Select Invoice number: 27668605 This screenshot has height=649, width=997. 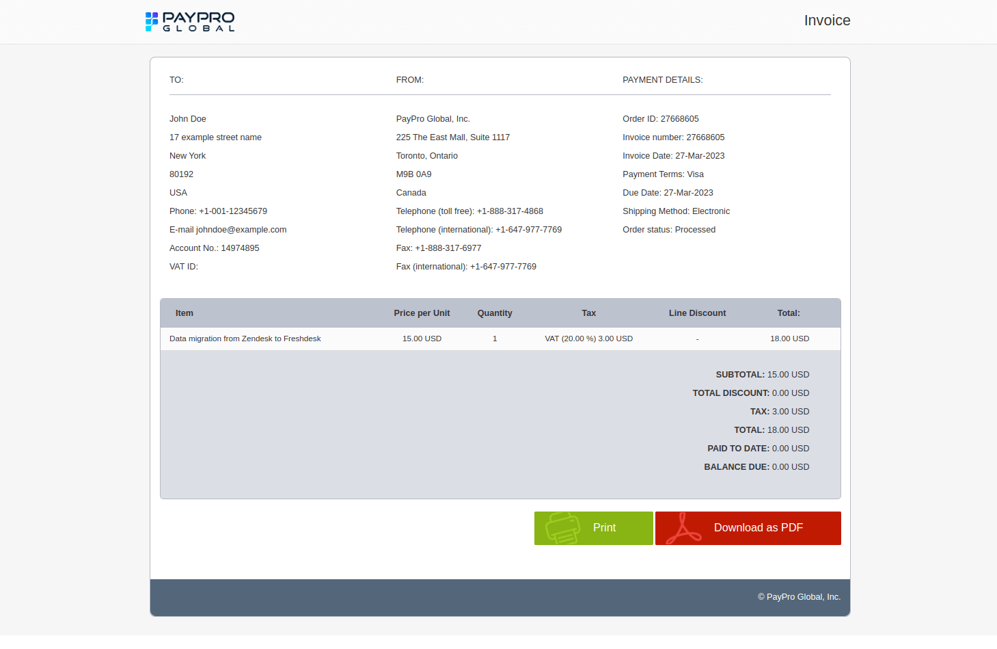[x=674, y=137]
